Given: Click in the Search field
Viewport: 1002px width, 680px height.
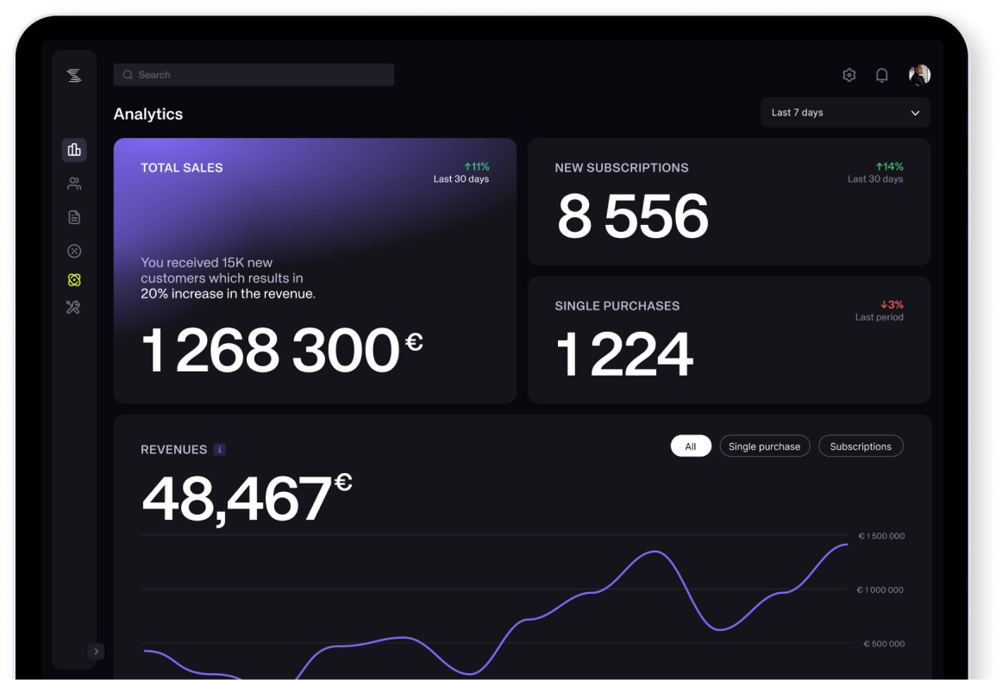Looking at the screenshot, I should click(254, 75).
